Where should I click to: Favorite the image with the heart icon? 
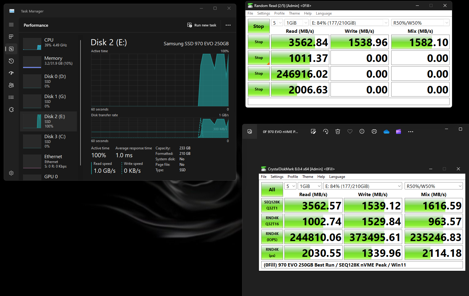350,131
